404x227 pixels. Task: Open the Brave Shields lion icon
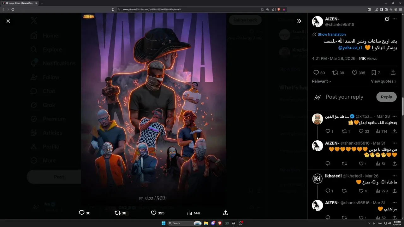(278, 9)
